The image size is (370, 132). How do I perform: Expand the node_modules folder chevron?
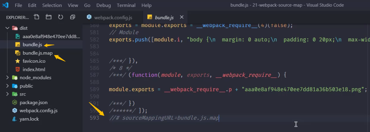point(7,78)
